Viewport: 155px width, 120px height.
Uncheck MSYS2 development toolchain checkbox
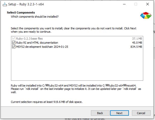click(x=14, y=47)
